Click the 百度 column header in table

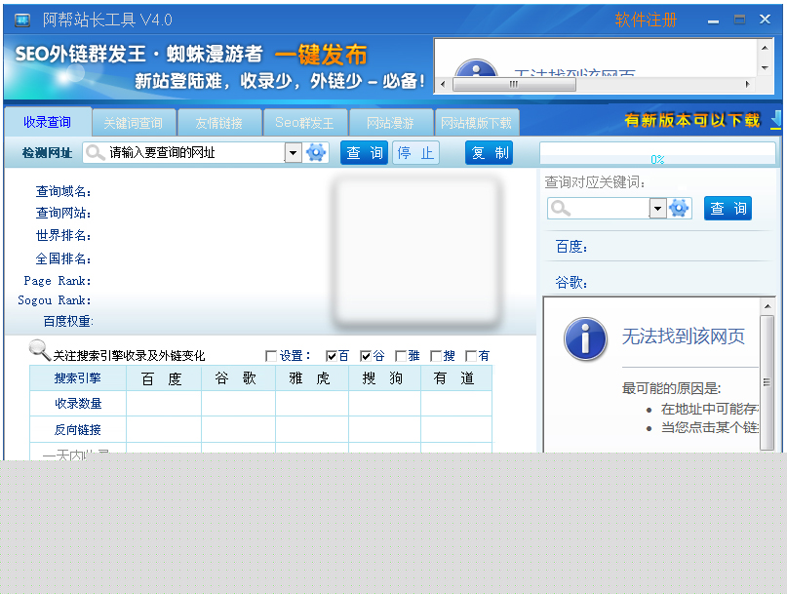coord(163,378)
